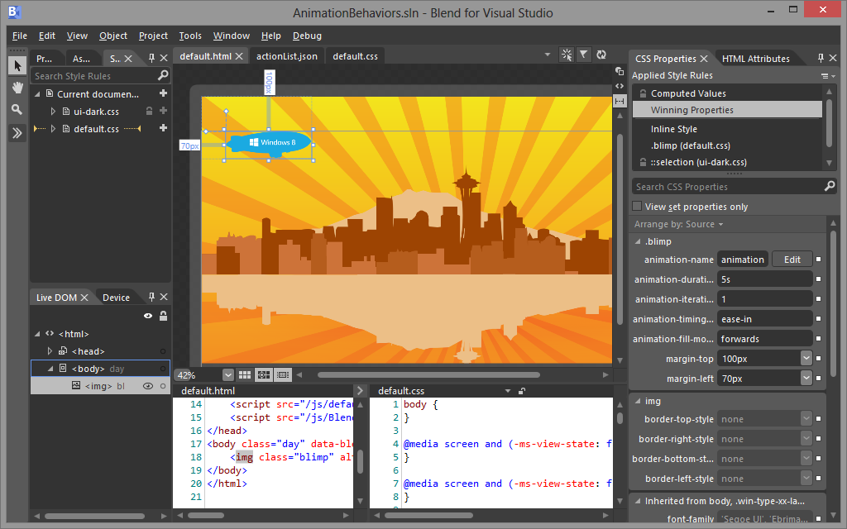Open the zoom percentage dropdown
Image resolution: width=847 pixels, height=529 pixels.
(228, 374)
